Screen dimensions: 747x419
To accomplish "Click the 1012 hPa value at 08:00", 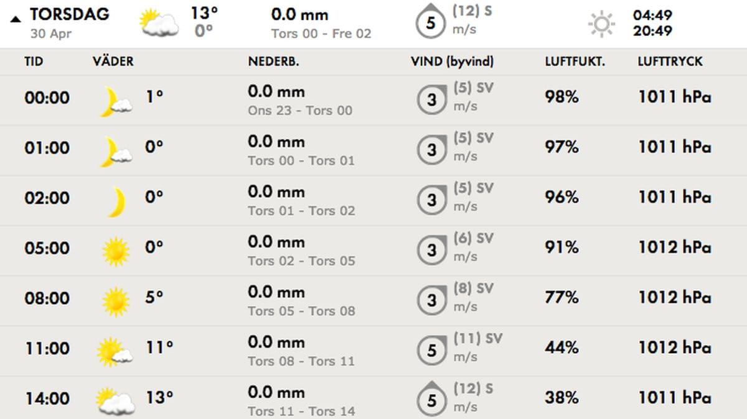I will (675, 298).
